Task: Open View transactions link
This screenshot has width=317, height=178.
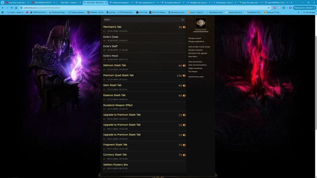Action: pyautogui.click(x=196, y=62)
